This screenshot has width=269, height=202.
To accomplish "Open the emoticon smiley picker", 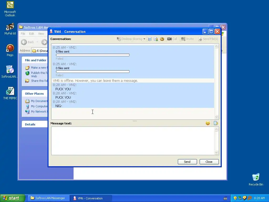I will coord(208,123).
